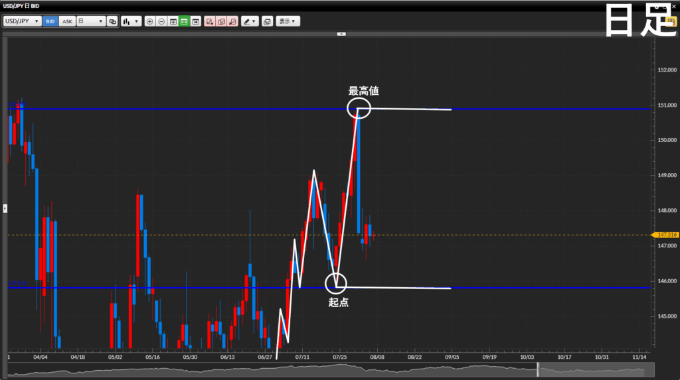Click the 04/04 date axis label
The image size is (680, 380).
coord(41,357)
